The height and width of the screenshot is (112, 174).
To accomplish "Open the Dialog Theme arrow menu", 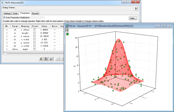I will pyautogui.click(x=136, y=8).
